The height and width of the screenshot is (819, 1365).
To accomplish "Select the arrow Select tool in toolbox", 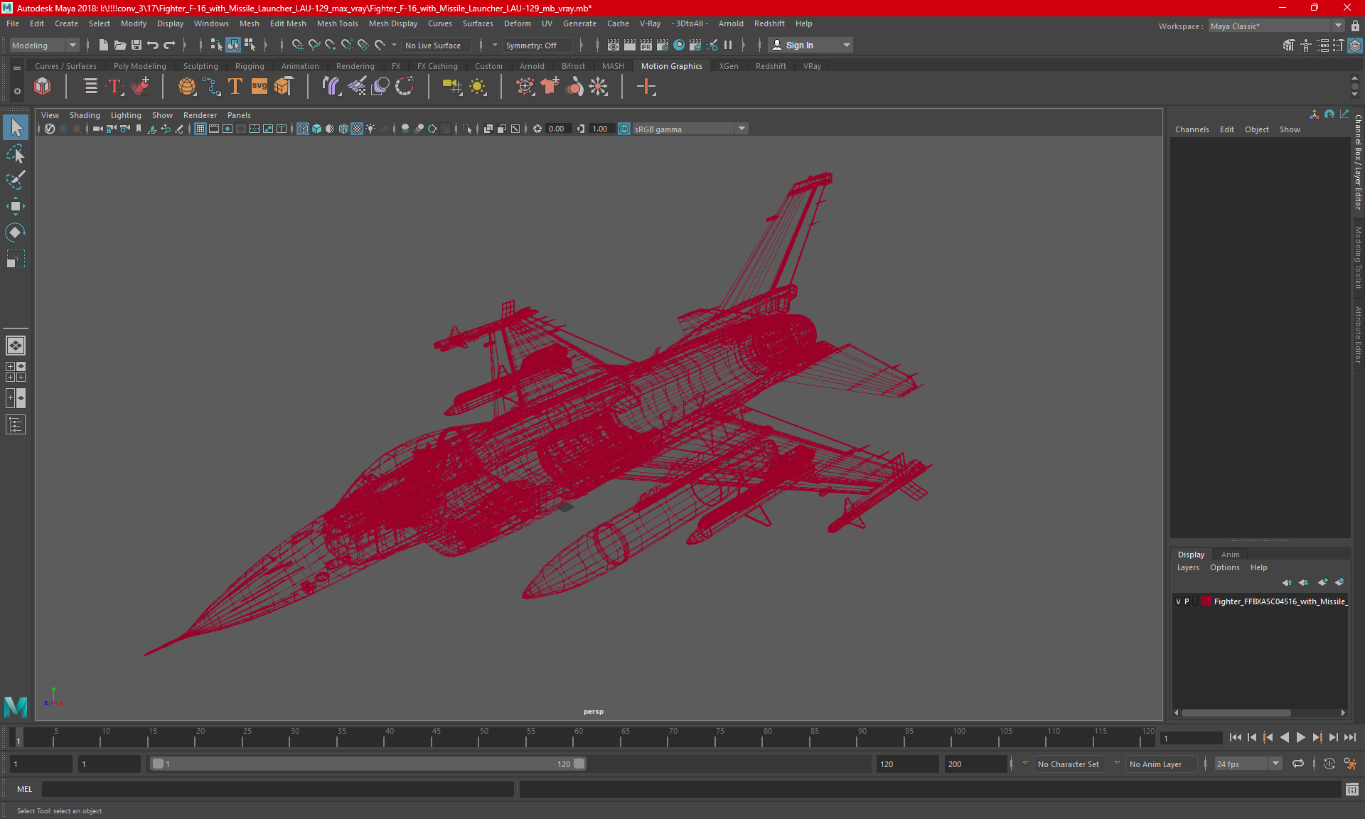I will point(16,128).
